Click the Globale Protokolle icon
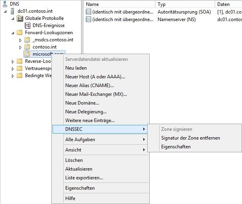The image size is (242, 204). pyautogui.click(x=20, y=18)
